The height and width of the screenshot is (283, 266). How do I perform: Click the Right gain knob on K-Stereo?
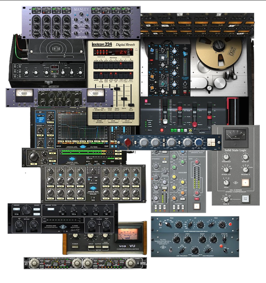tap(106, 224)
